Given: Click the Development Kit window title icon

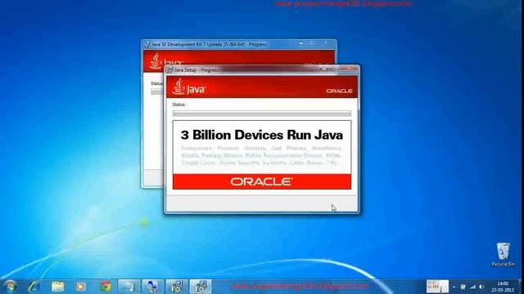Looking at the screenshot, I should coord(147,44).
